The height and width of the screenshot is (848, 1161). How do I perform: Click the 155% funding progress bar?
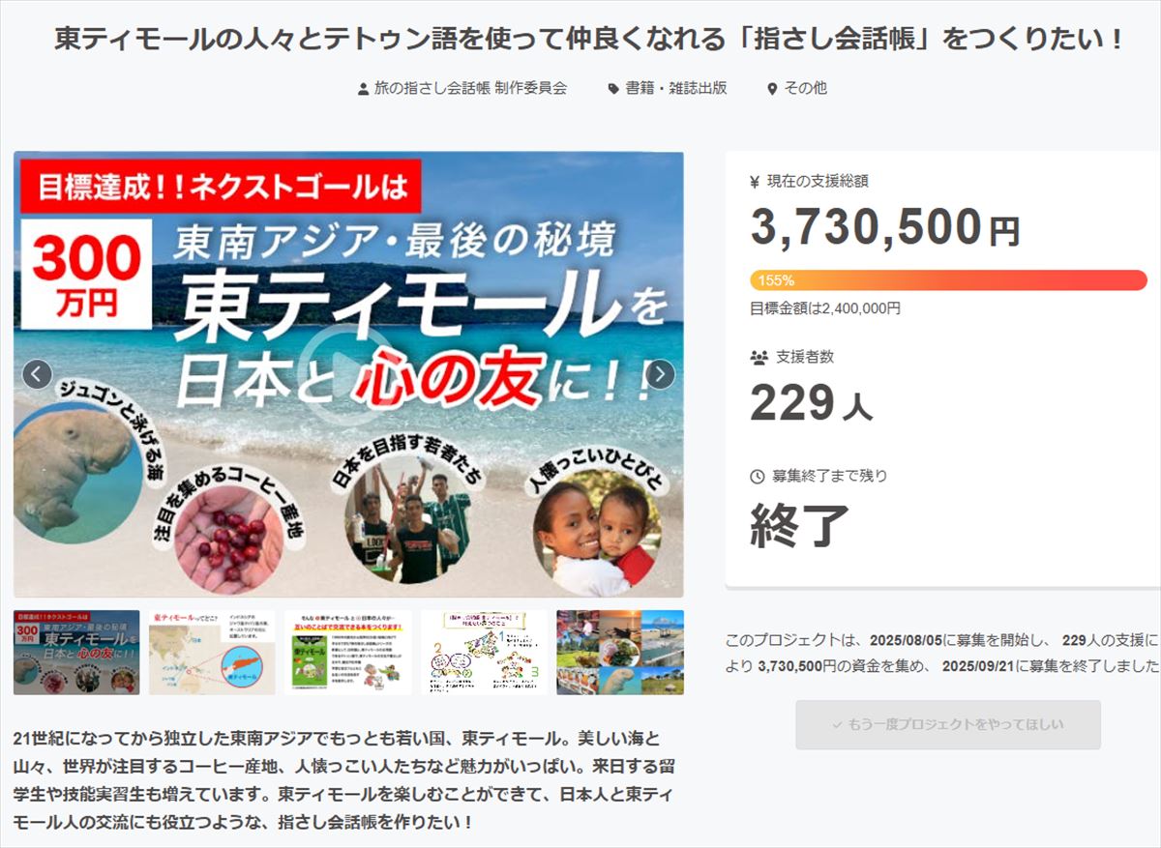[x=948, y=280]
